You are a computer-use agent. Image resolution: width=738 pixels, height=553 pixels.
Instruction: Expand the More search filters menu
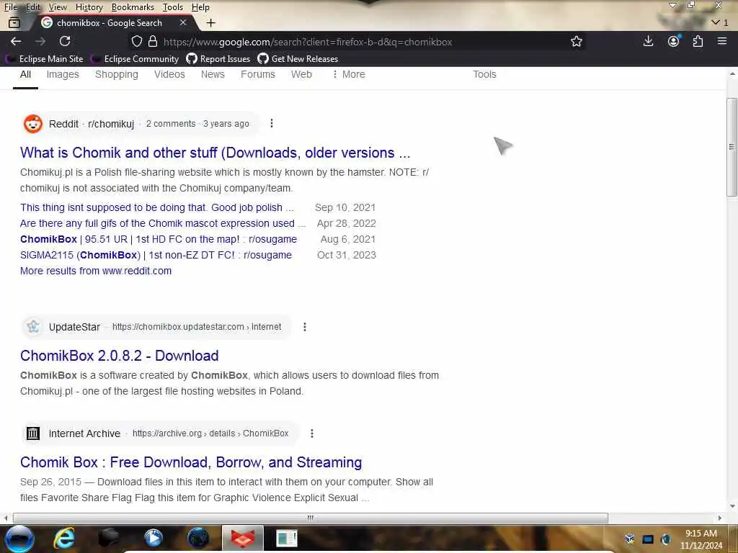point(349,74)
